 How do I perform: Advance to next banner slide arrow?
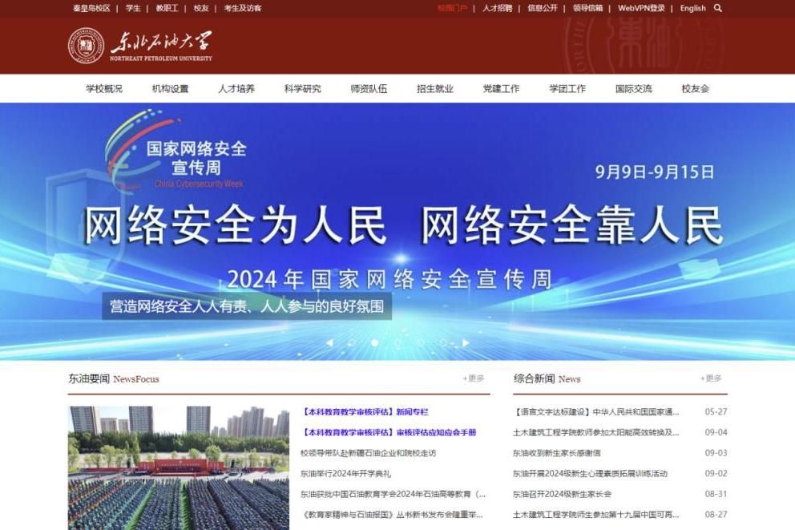click(466, 342)
